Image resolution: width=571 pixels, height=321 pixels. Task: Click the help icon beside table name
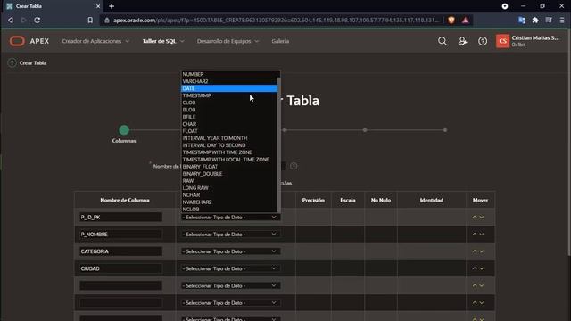(294, 166)
